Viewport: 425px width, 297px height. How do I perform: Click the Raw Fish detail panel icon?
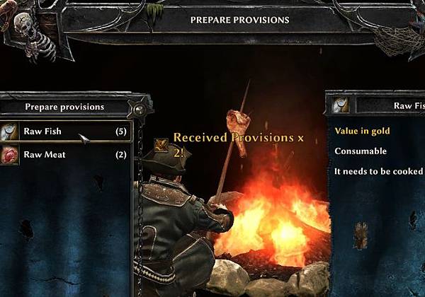point(341,105)
